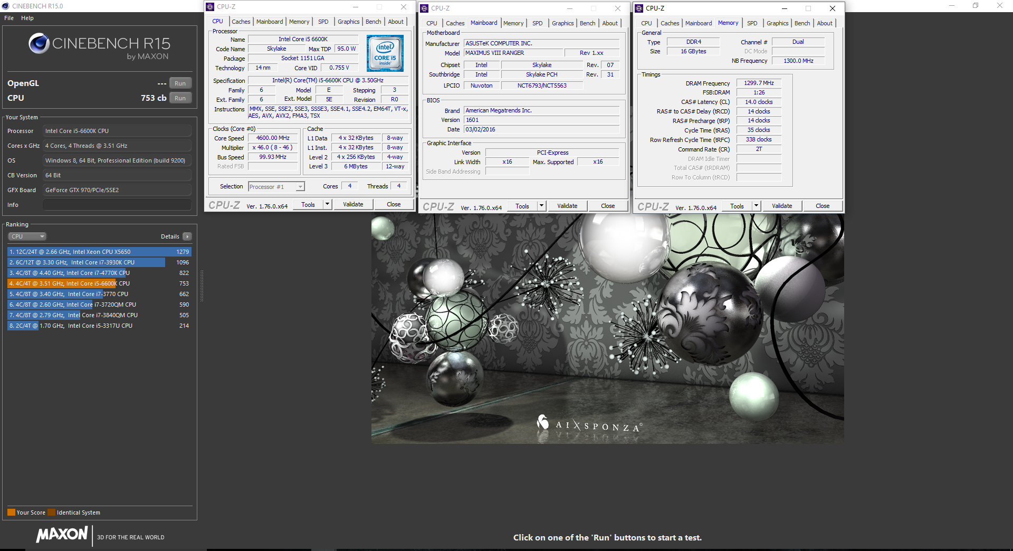The width and height of the screenshot is (1013, 551).
Task: Click the DRAM Frequency value 1299.7 MHz
Action: pos(759,83)
